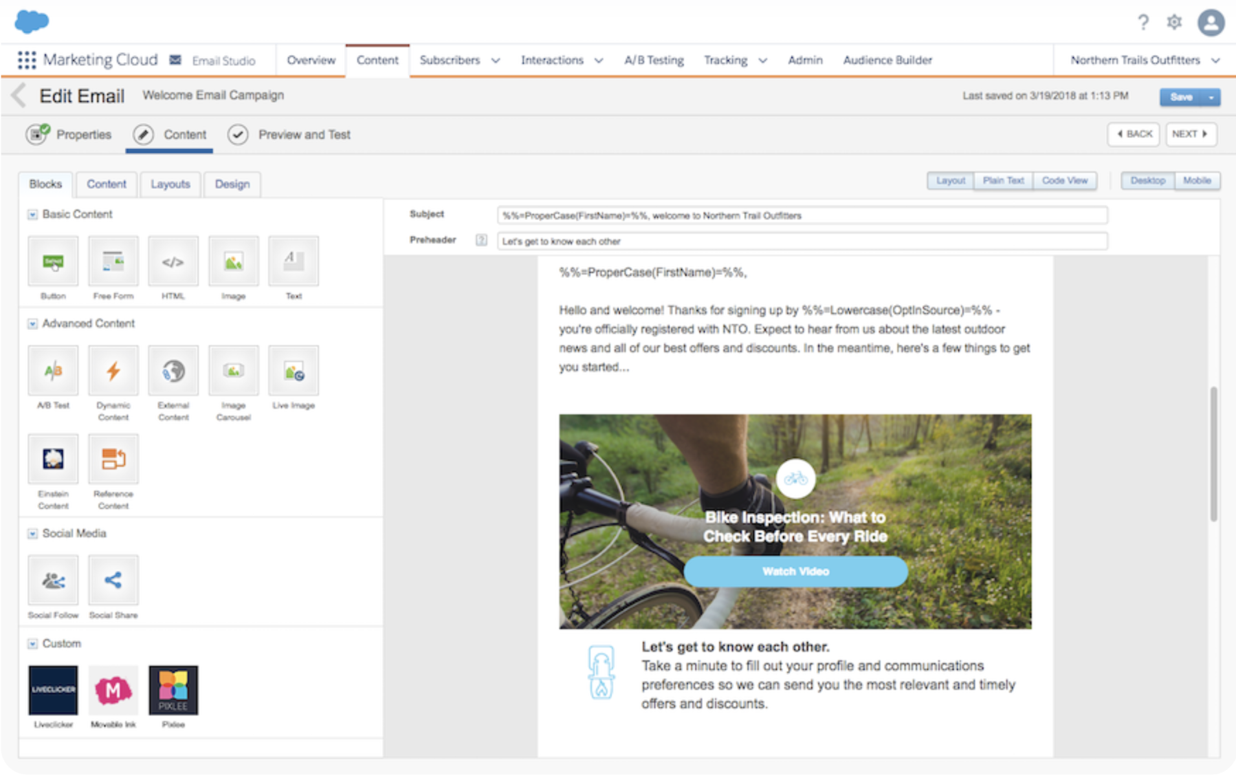The height and width of the screenshot is (776, 1236).
Task: Open the Subscribers dropdown menu
Action: pyautogui.click(x=459, y=59)
